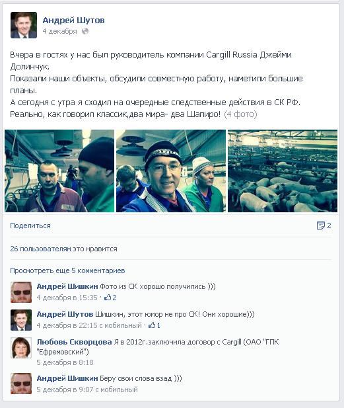
Task: Click Андрей Шишкин's avatar on first comment
Action: (x=21, y=292)
